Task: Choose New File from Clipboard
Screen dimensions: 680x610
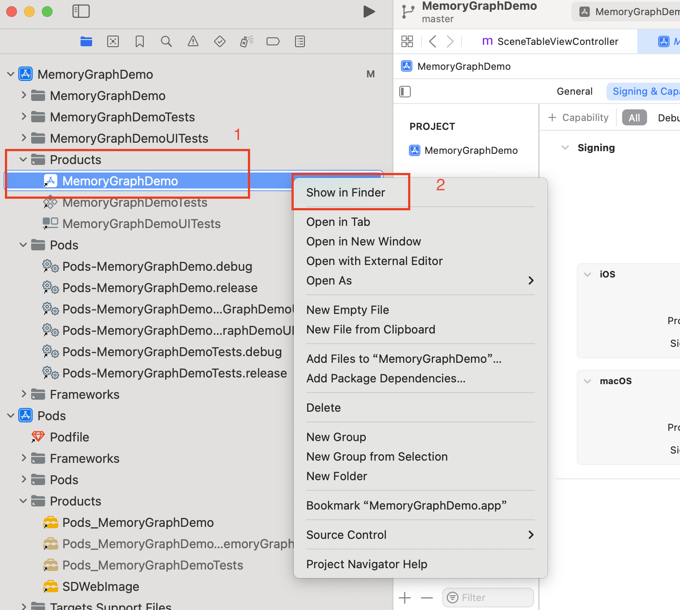Action: [x=371, y=329]
